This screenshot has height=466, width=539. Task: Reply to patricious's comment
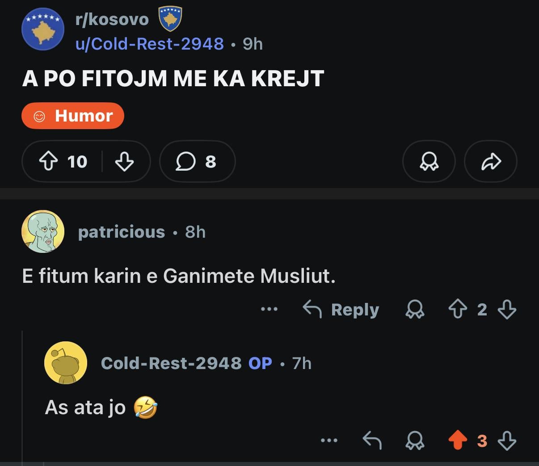[341, 309]
